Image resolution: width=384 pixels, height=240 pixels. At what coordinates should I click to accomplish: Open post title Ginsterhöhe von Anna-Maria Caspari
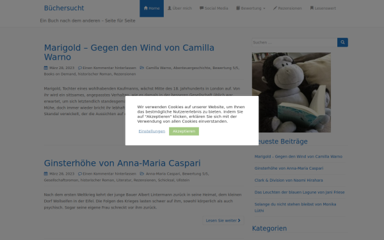coord(122,163)
